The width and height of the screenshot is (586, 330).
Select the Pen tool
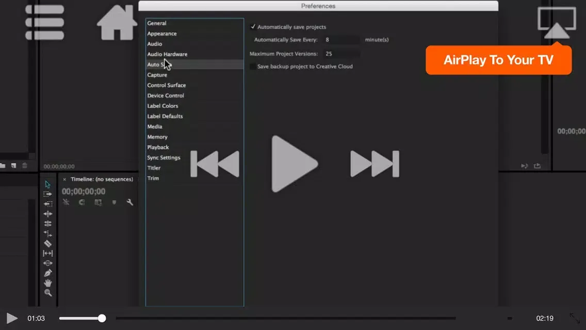[48, 273]
